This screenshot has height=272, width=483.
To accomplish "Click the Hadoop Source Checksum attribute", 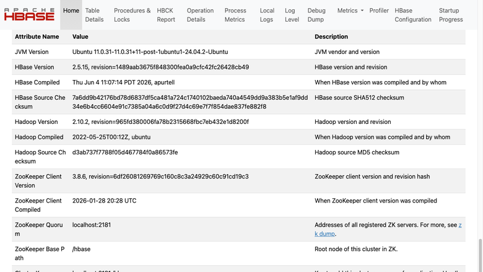I will [40, 157].
